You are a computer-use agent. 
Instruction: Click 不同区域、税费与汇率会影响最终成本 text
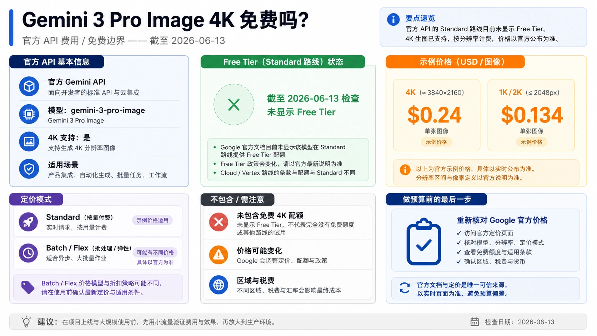pyautogui.click(x=289, y=290)
